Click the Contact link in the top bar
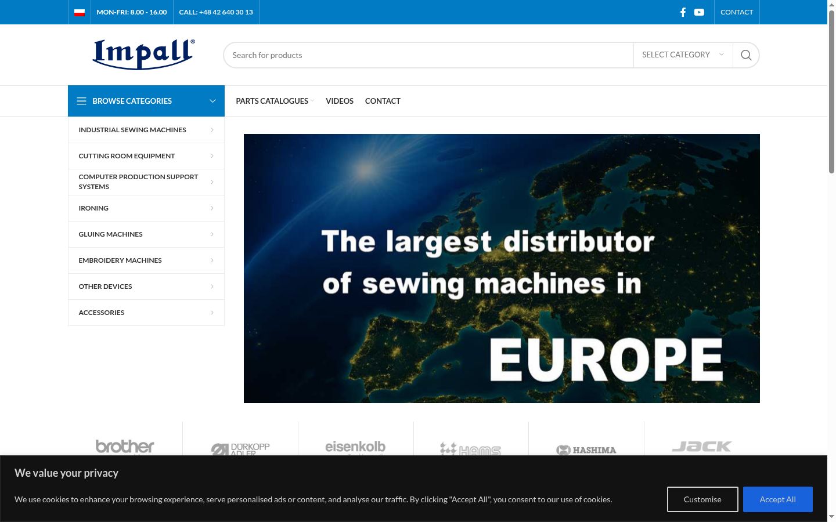This screenshot has width=836, height=522. pyautogui.click(x=737, y=12)
